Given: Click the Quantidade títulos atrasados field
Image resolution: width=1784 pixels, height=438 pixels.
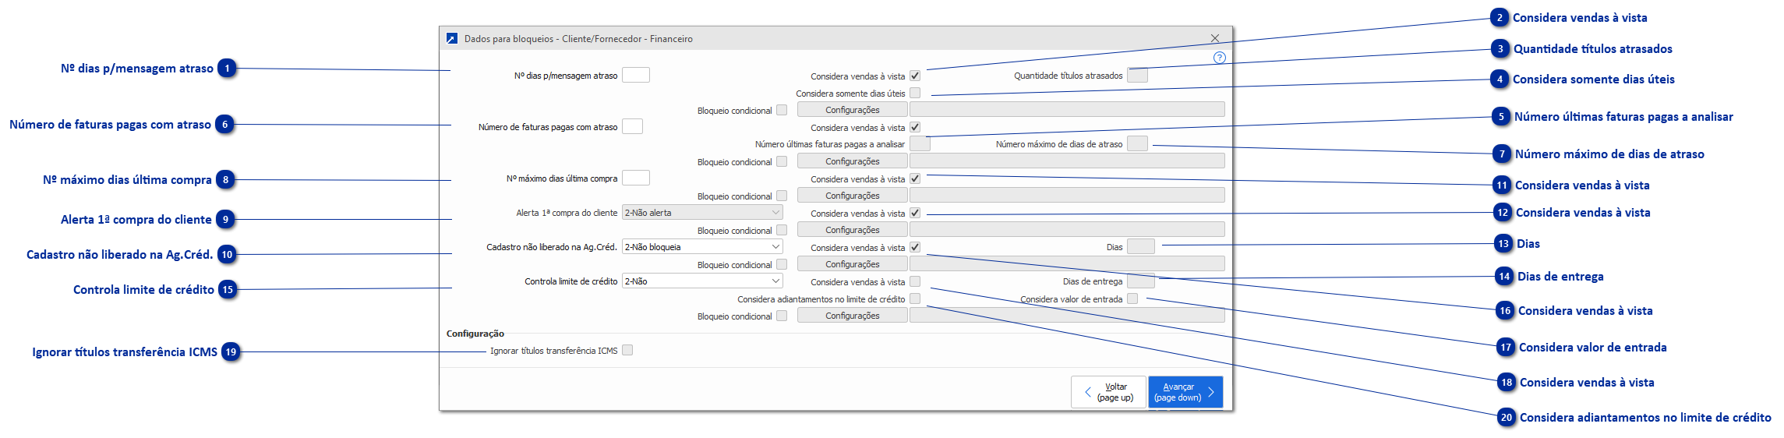Looking at the screenshot, I should [x=1137, y=76].
